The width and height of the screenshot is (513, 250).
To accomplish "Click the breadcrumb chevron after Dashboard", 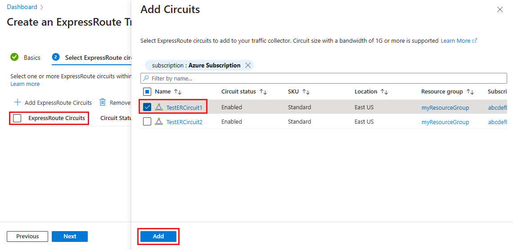I will point(41,7).
